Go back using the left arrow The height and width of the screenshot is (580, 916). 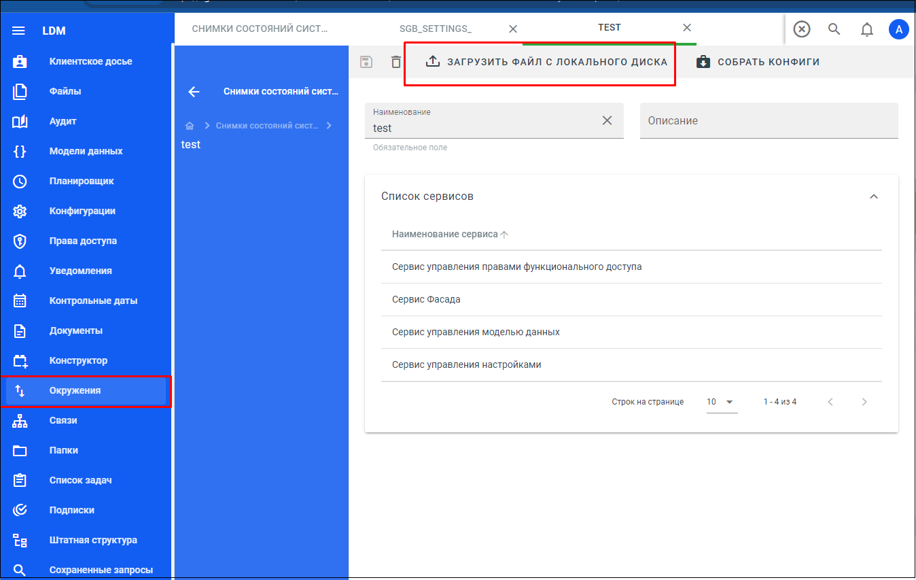(194, 92)
